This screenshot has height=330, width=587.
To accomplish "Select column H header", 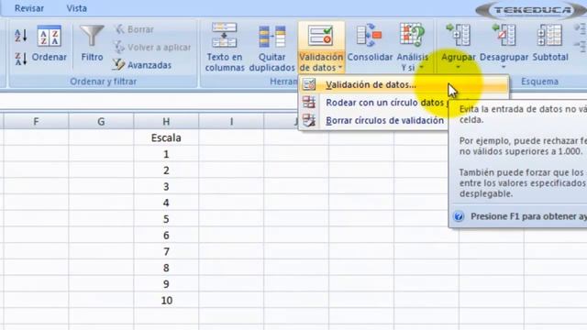I will pos(166,122).
